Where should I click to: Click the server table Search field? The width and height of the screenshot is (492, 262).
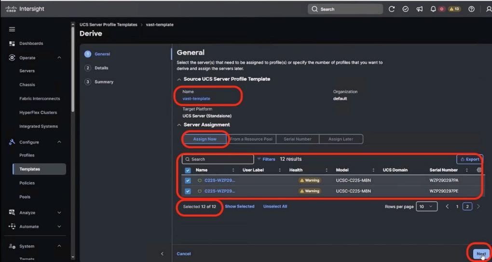tap(218, 159)
